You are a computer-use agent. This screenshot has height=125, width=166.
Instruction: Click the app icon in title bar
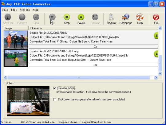(x=3, y=4)
